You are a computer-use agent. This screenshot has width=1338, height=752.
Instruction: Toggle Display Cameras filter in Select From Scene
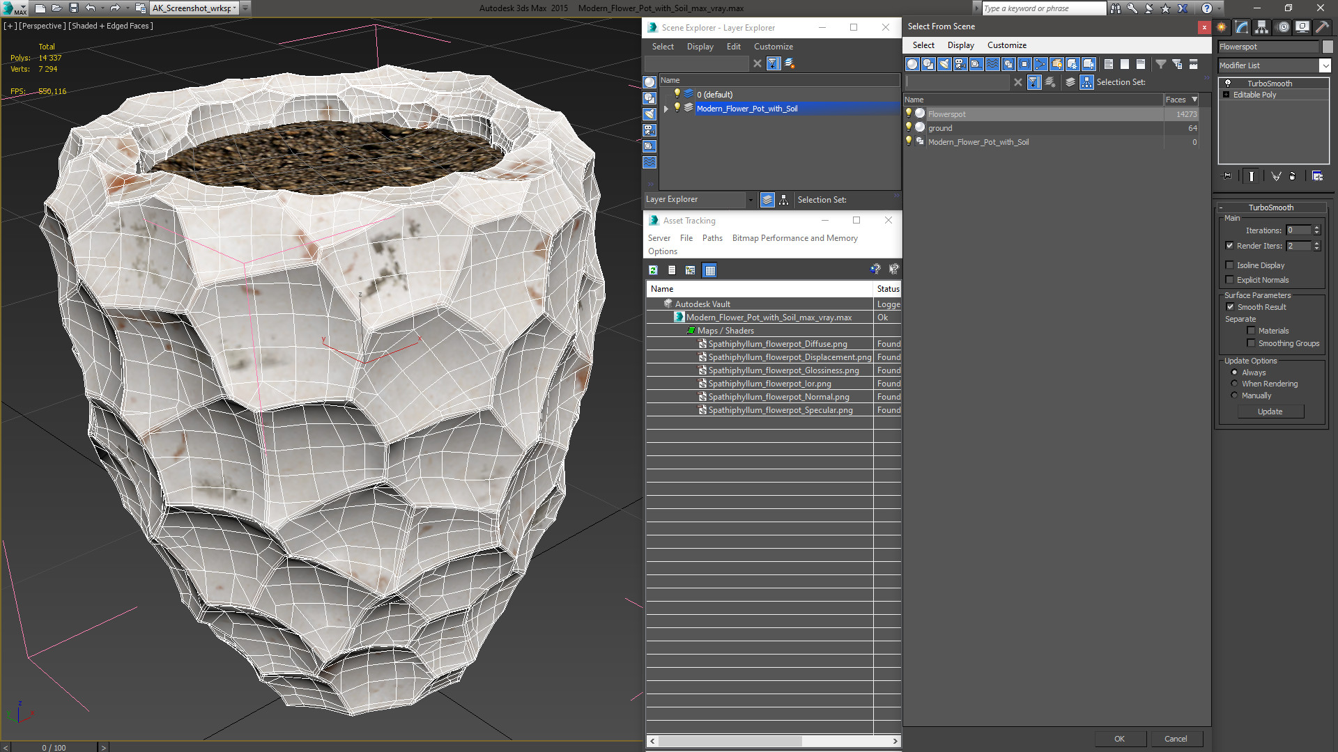click(x=960, y=64)
